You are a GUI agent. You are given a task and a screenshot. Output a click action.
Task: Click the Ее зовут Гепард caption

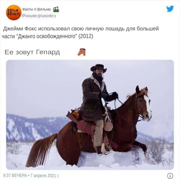pos(32,52)
